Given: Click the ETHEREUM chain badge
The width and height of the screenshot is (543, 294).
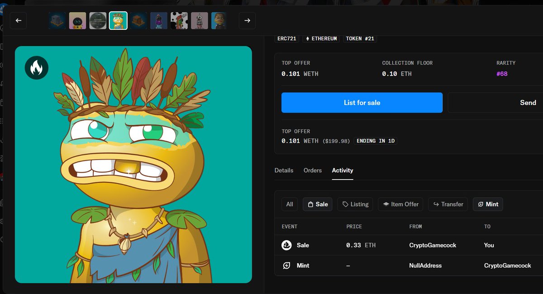Looking at the screenshot, I should pyautogui.click(x=321, y=39).
